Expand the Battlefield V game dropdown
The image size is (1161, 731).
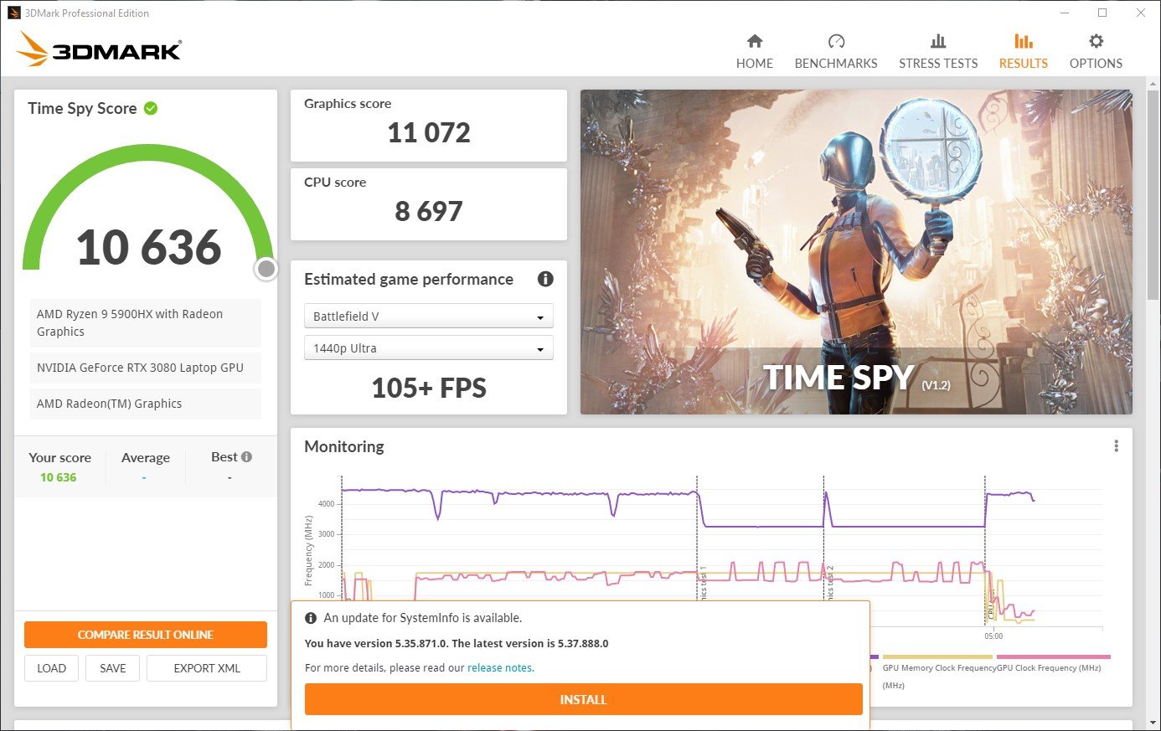(429, 317)
